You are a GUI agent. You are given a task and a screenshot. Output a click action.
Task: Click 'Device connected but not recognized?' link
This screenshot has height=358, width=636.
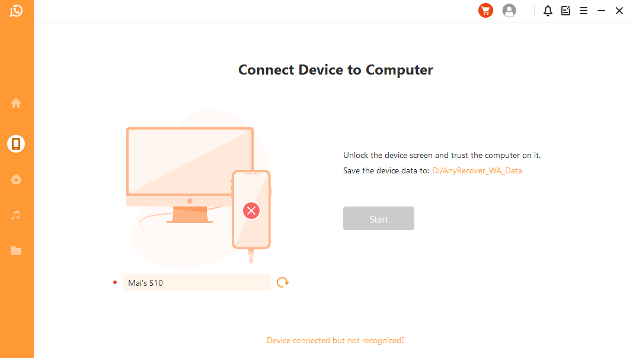[335, 341]
